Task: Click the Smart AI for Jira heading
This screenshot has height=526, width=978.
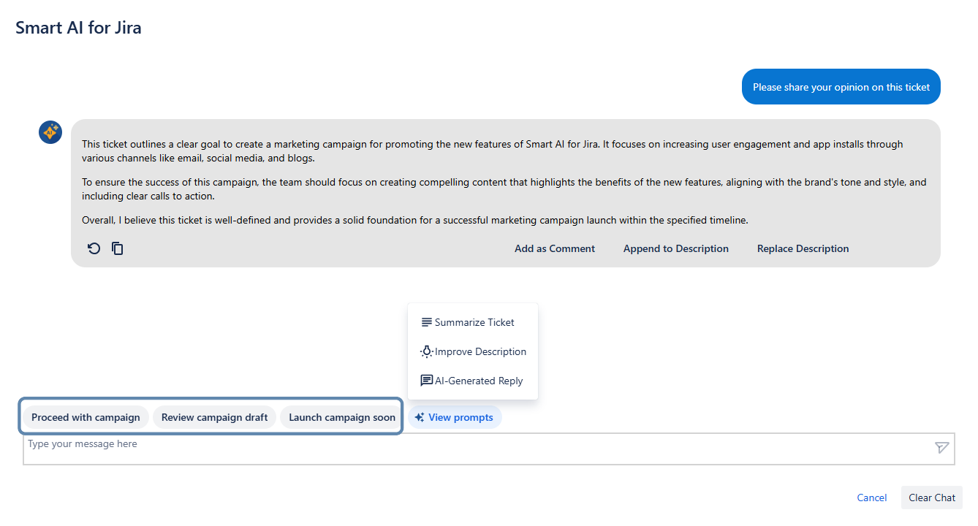Action: pos(78,28)
